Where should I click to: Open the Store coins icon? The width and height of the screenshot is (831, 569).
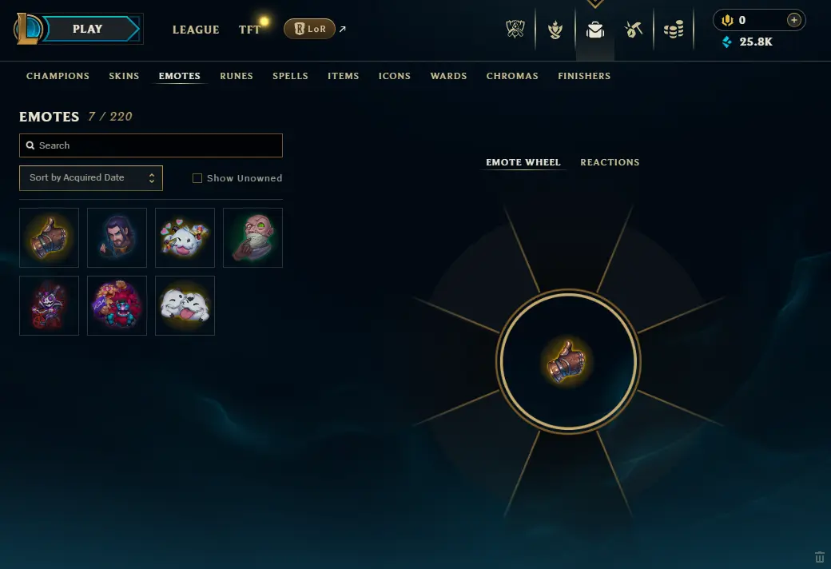pos(674,30)
